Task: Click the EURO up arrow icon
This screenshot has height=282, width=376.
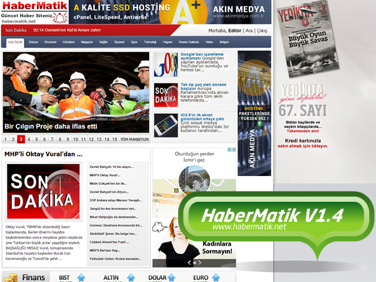Action: point(216,278)
